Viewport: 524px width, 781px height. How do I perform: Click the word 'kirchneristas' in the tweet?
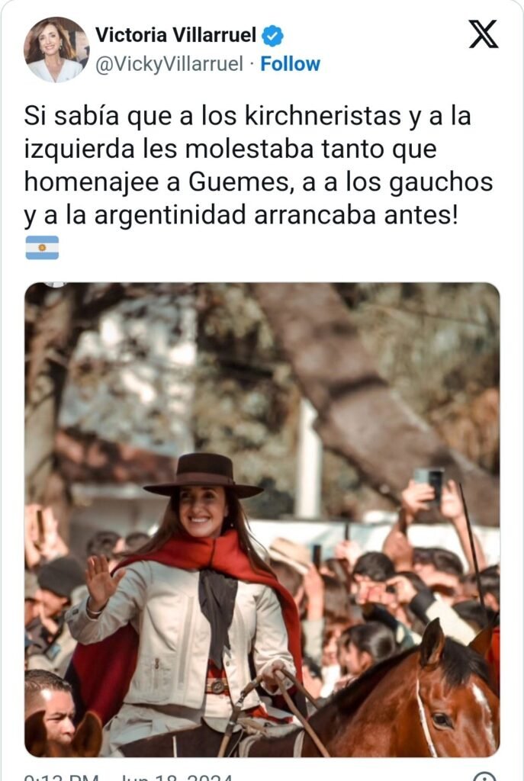323,116
